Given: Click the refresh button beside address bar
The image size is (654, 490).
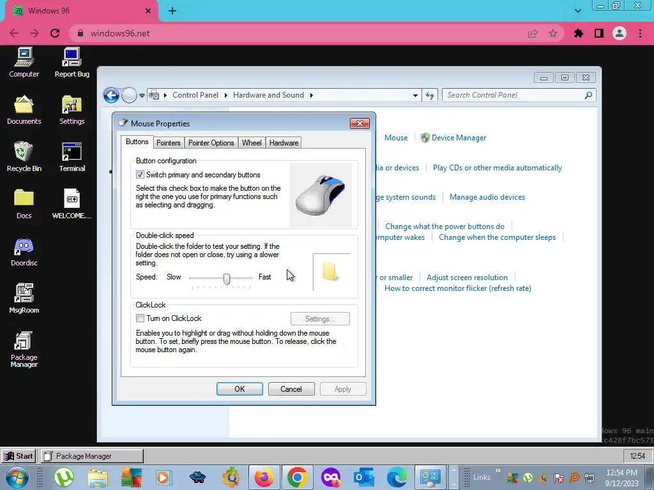Looking at the screenshot, I should coord(430,96).
